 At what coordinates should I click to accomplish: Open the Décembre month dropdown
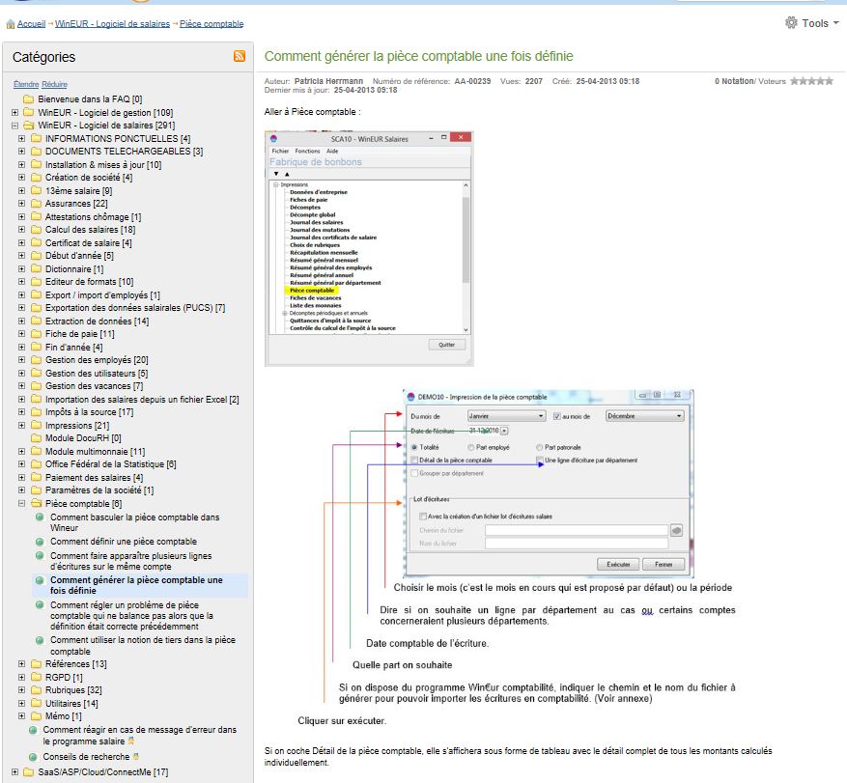(644, 416)
